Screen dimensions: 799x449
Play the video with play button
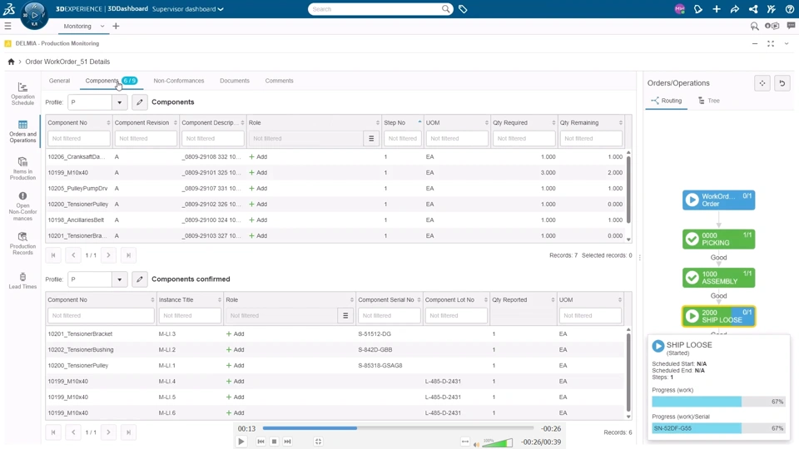tap(241, 442)
